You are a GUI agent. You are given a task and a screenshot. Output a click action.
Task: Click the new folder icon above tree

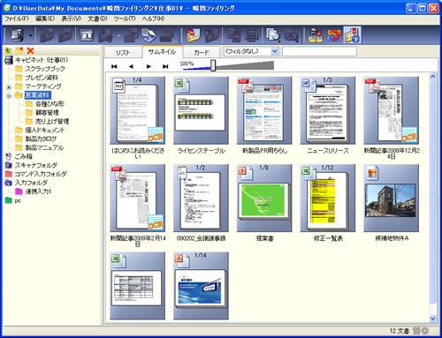pyautogui.click(x=19, y=50)
